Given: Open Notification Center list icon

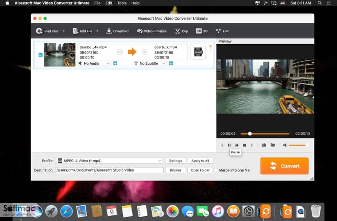Looking at the screenshot, I should (328, 3).
